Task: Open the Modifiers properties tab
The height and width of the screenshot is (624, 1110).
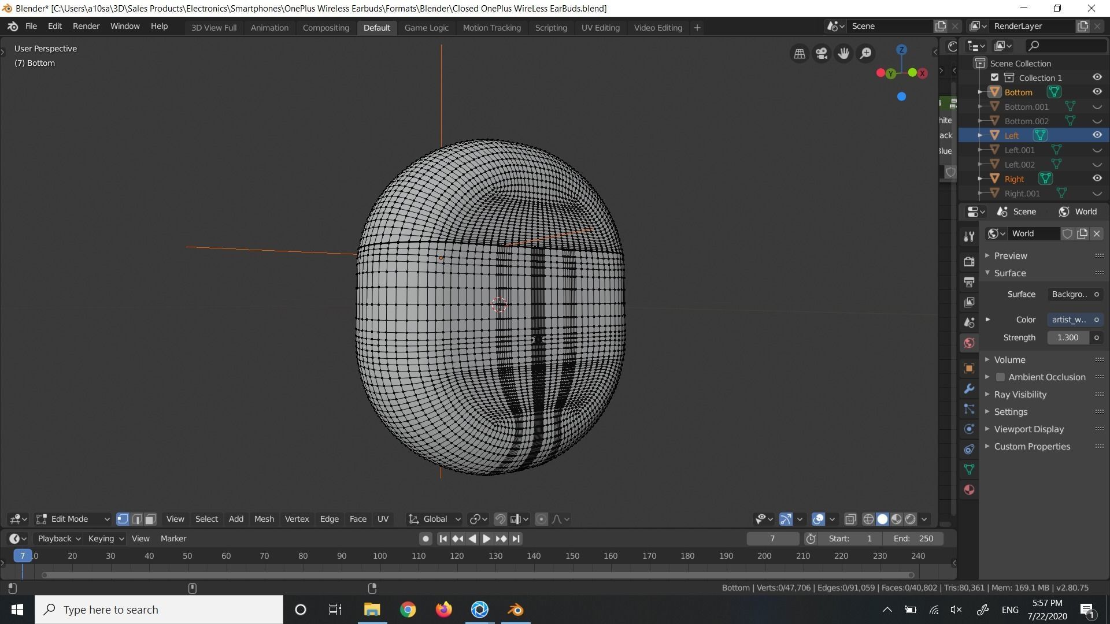Action: (x=970, y=389)
